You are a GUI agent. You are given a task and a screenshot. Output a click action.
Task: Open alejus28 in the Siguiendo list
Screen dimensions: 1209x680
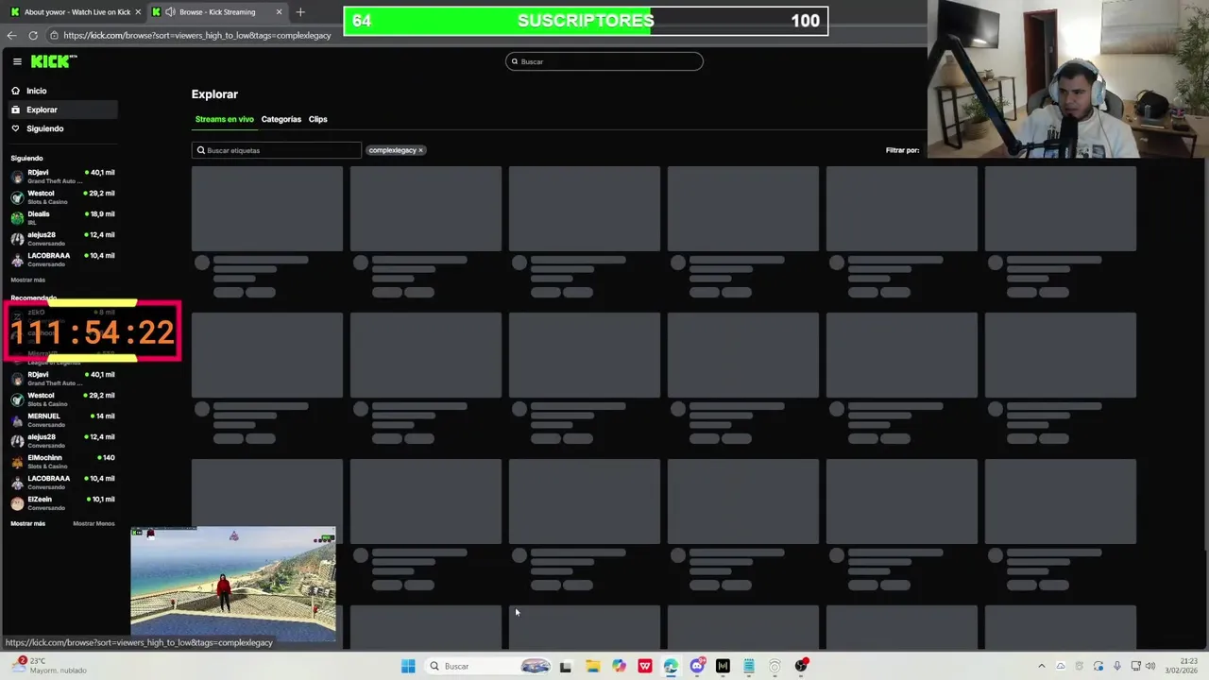tap(62, 238)
